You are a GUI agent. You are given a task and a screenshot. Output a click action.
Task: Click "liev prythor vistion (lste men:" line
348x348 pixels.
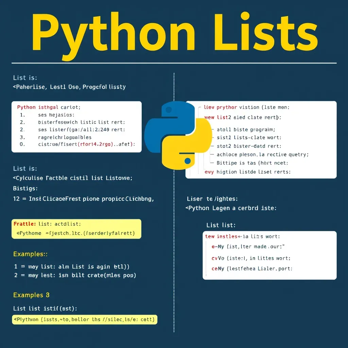pyautogui.click(x=247, y=107)
